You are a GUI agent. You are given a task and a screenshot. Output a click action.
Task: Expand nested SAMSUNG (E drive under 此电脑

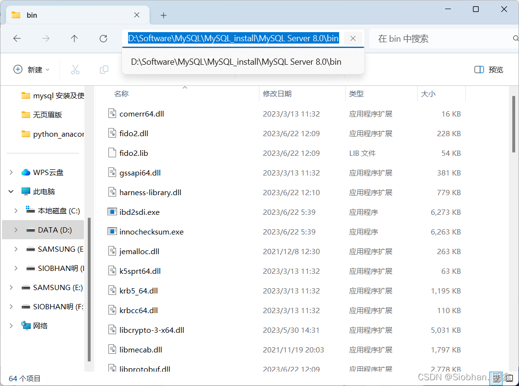pyautogui.click(x=16, y=249)
